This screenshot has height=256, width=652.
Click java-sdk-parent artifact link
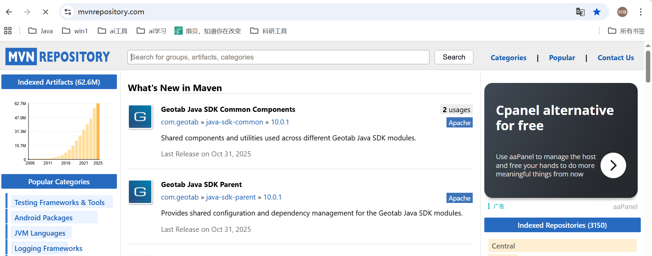point(231,197)
